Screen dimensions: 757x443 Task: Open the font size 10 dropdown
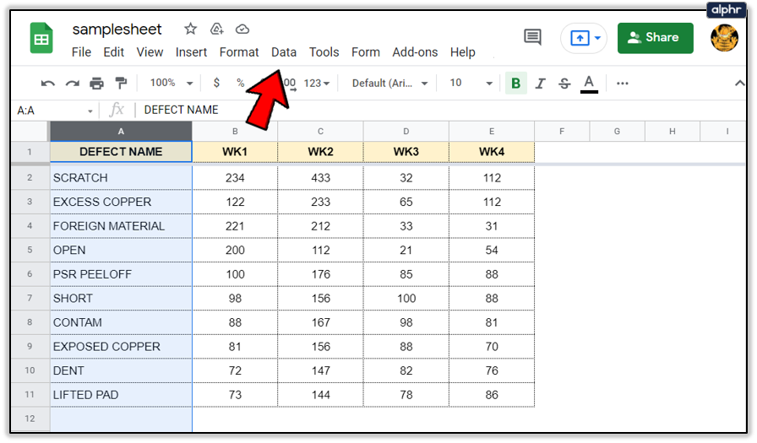coord(471,83)
